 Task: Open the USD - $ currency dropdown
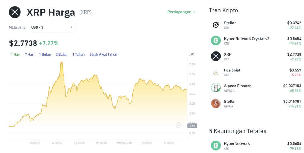click(52, 27)
